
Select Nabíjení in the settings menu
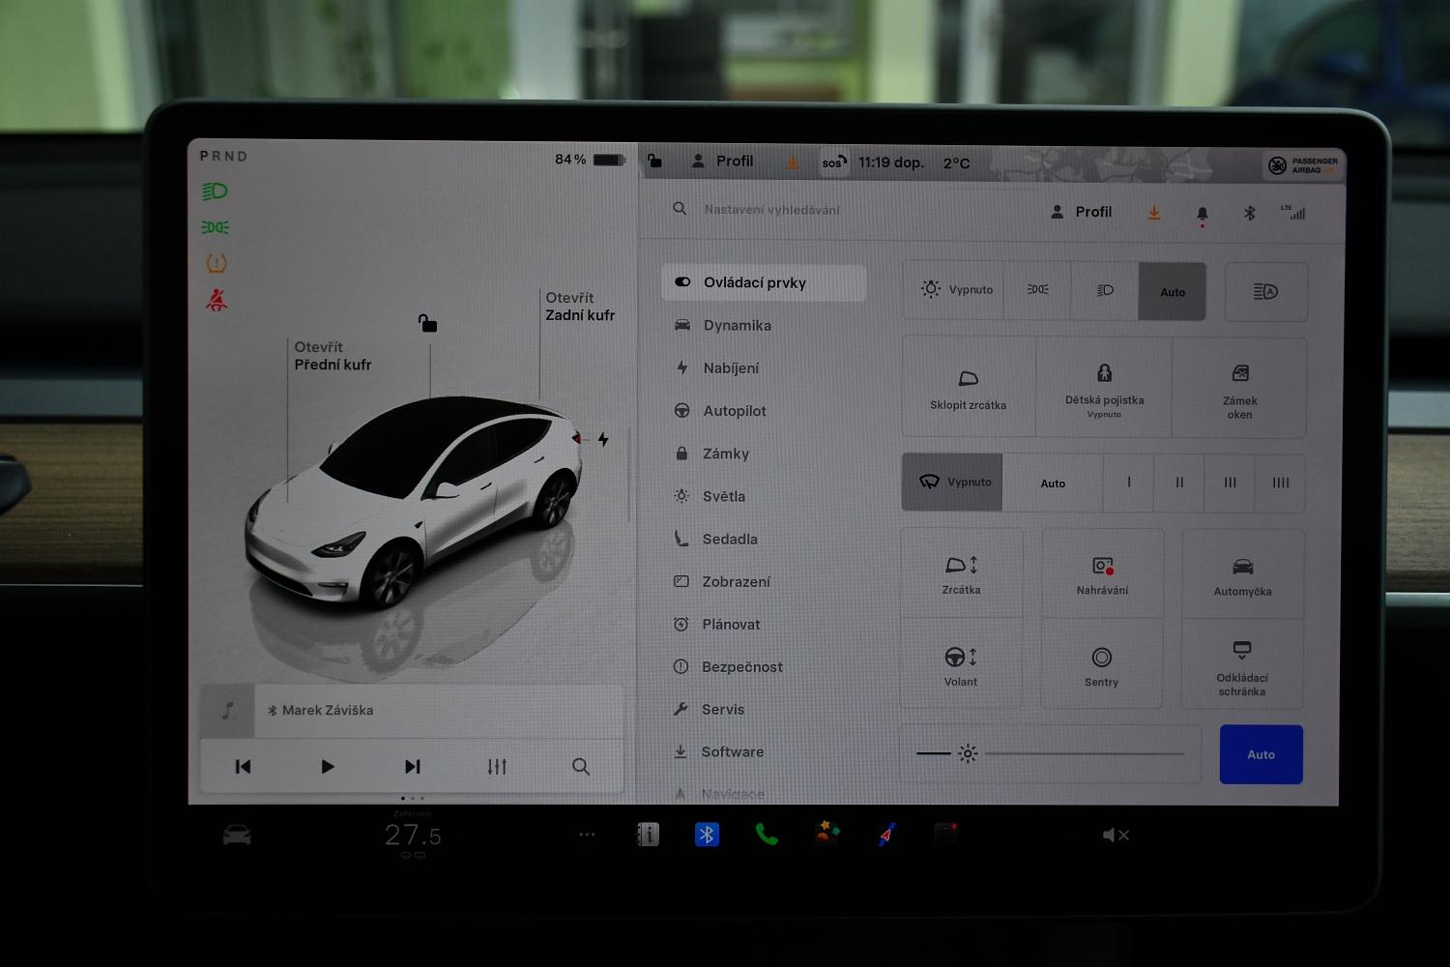click(731, 368)
